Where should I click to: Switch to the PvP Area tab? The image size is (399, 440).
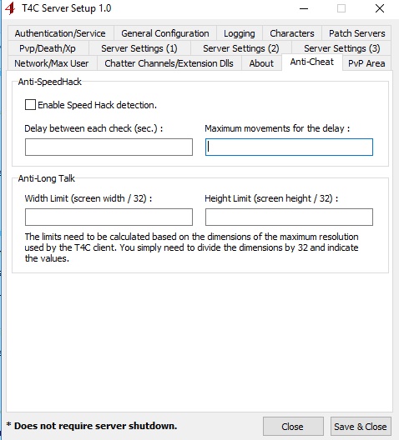[366, 63]
